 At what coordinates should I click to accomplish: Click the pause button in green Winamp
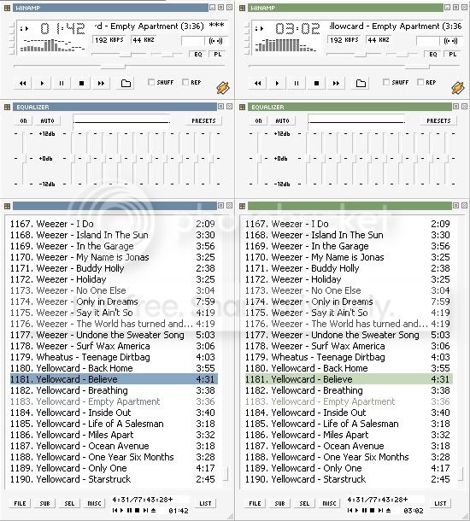[x=297, y=83]
